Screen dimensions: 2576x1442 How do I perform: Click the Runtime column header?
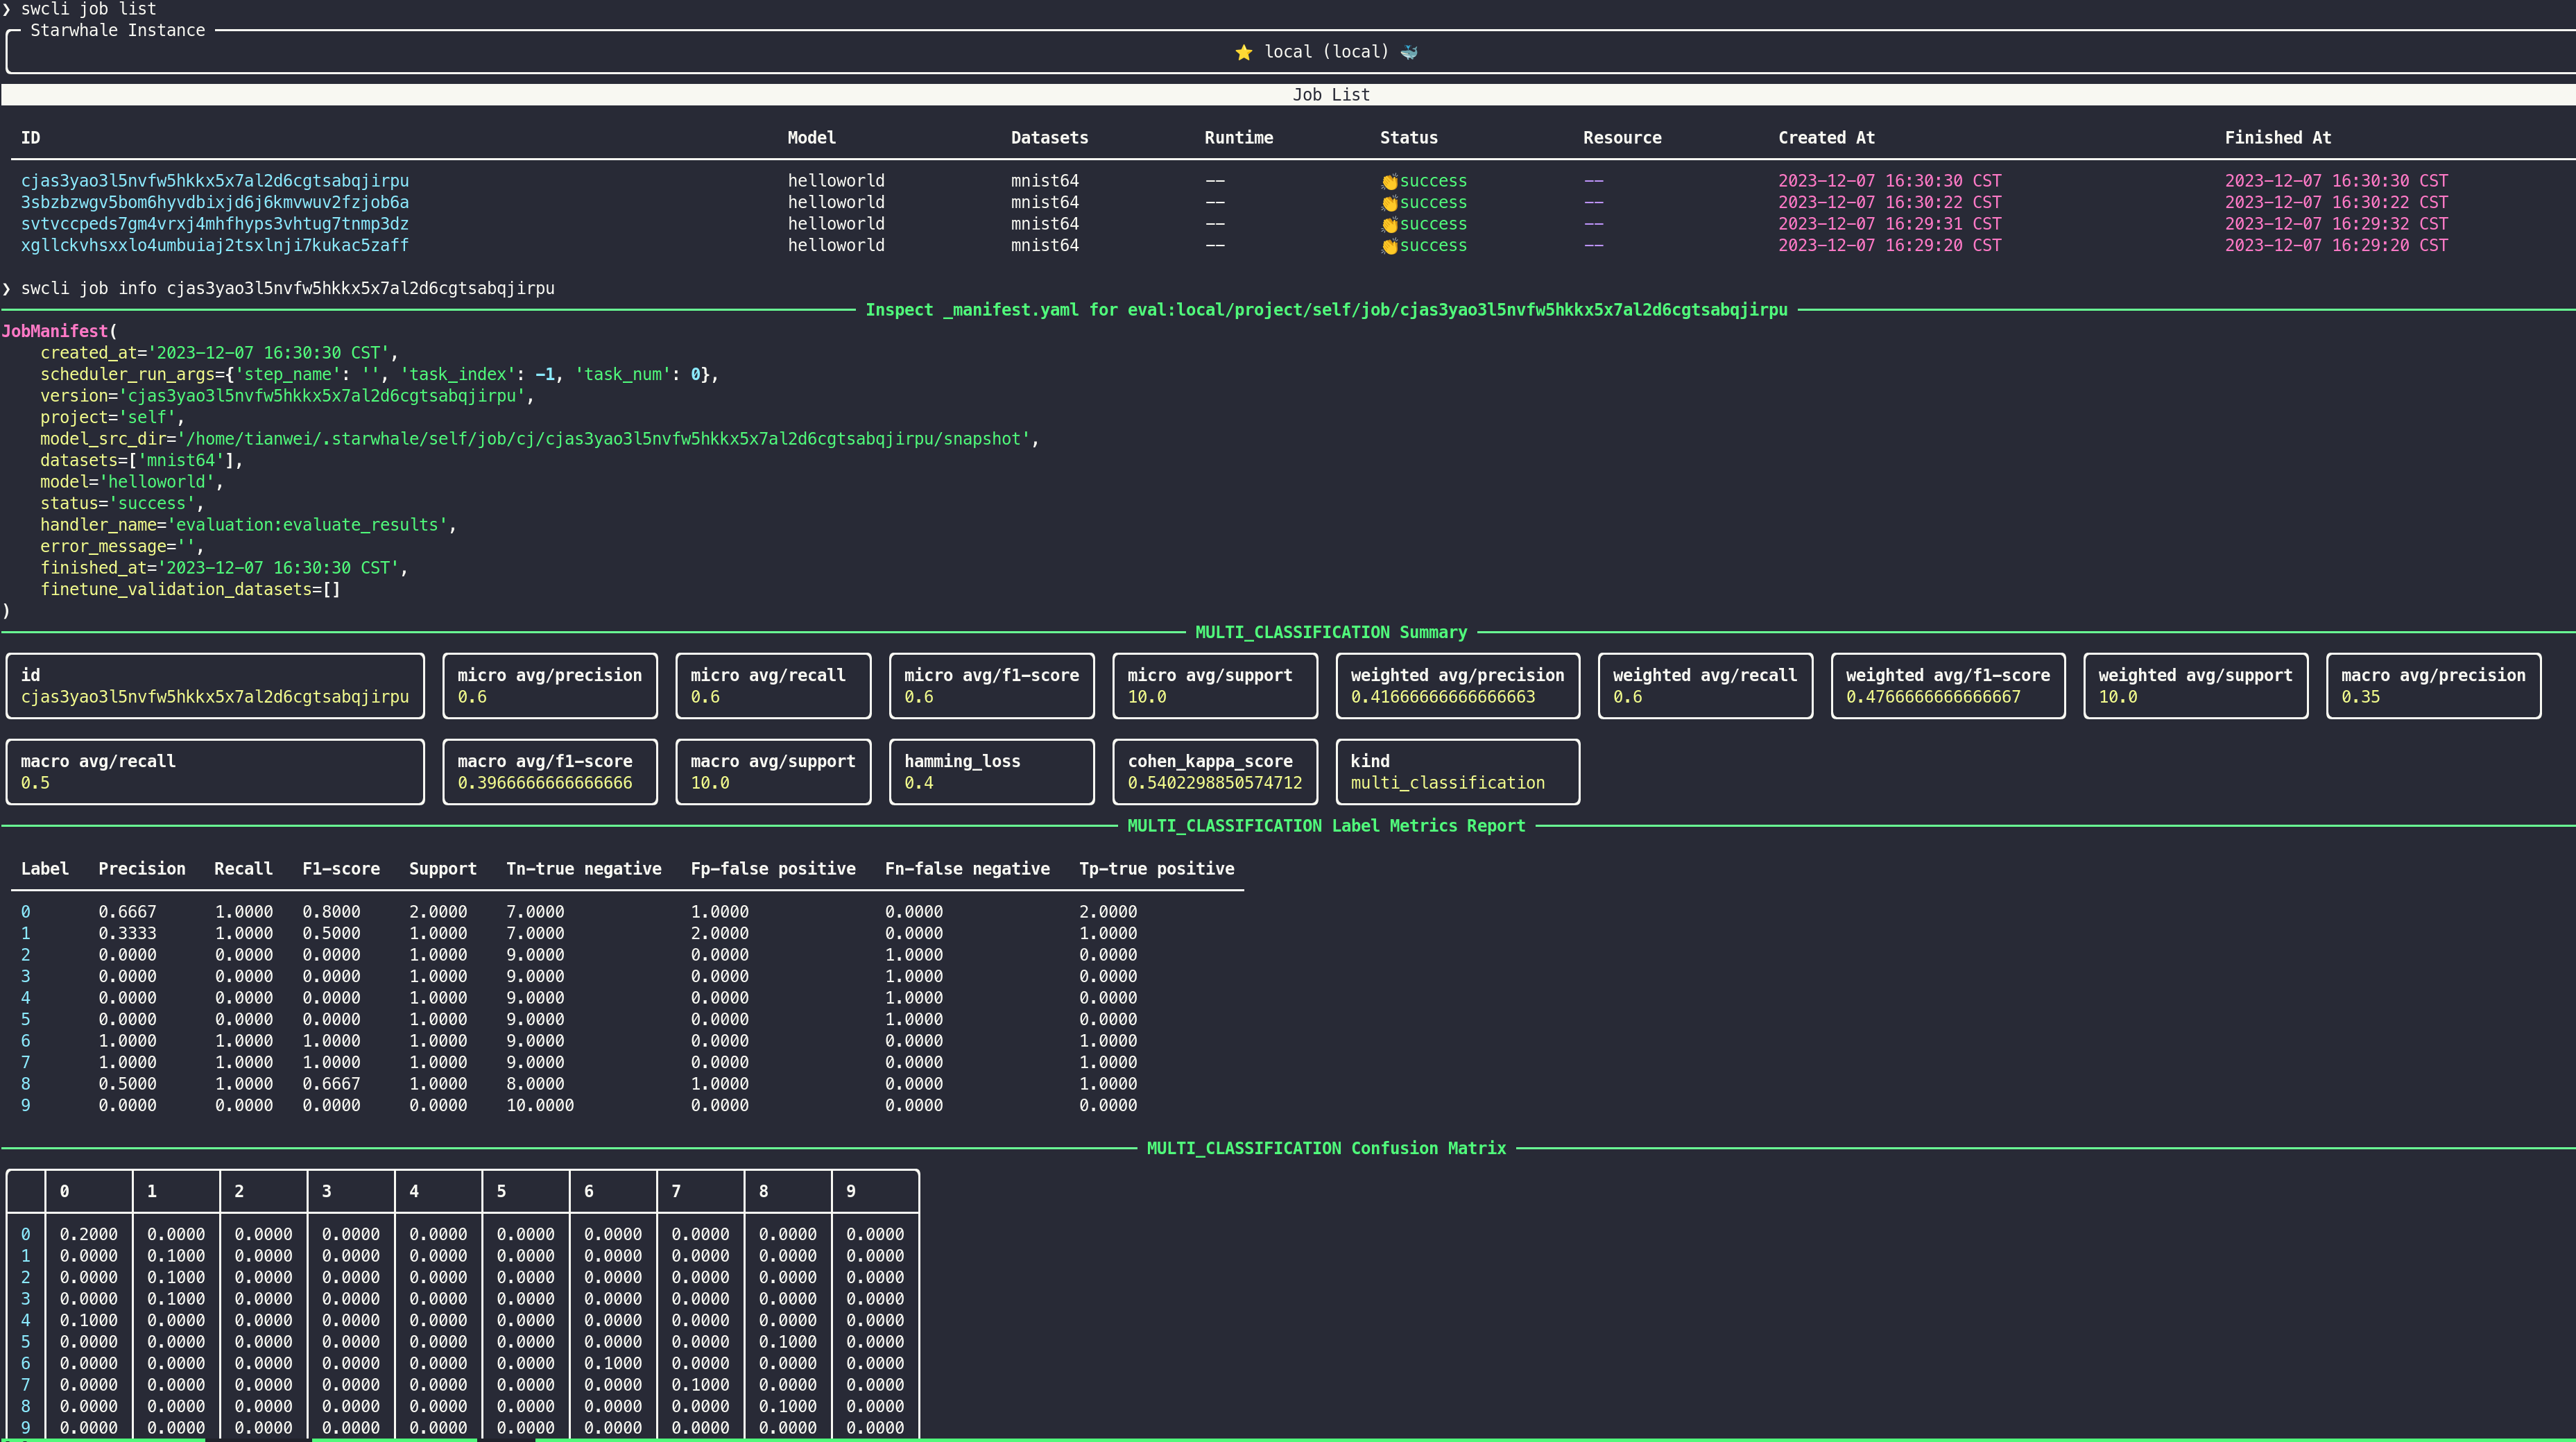pyautogui.click(x=1238, y=138)
